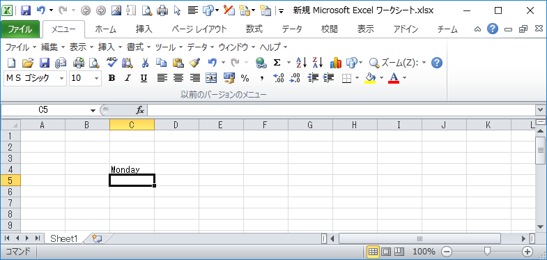The image size is (547, 260).
Task: Click the quick print icon in classic toolbar
Action: 79,63
